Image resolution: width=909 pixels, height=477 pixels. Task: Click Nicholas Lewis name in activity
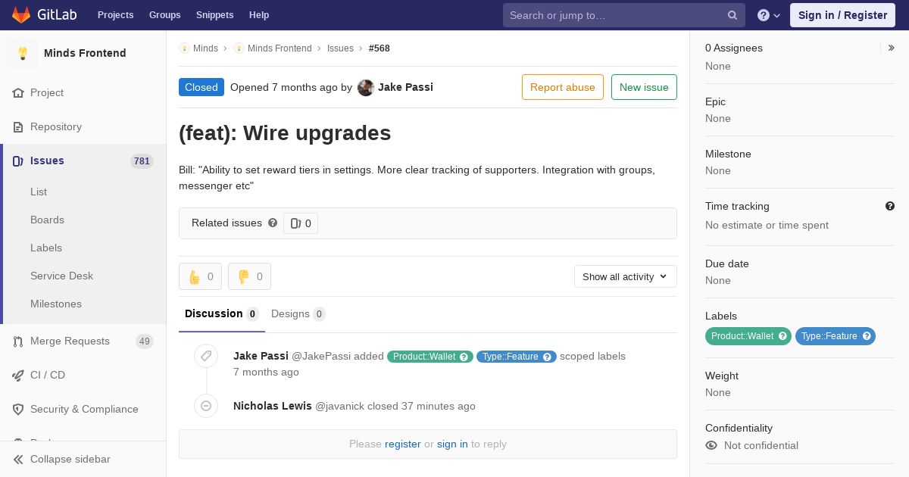(273, 406)
